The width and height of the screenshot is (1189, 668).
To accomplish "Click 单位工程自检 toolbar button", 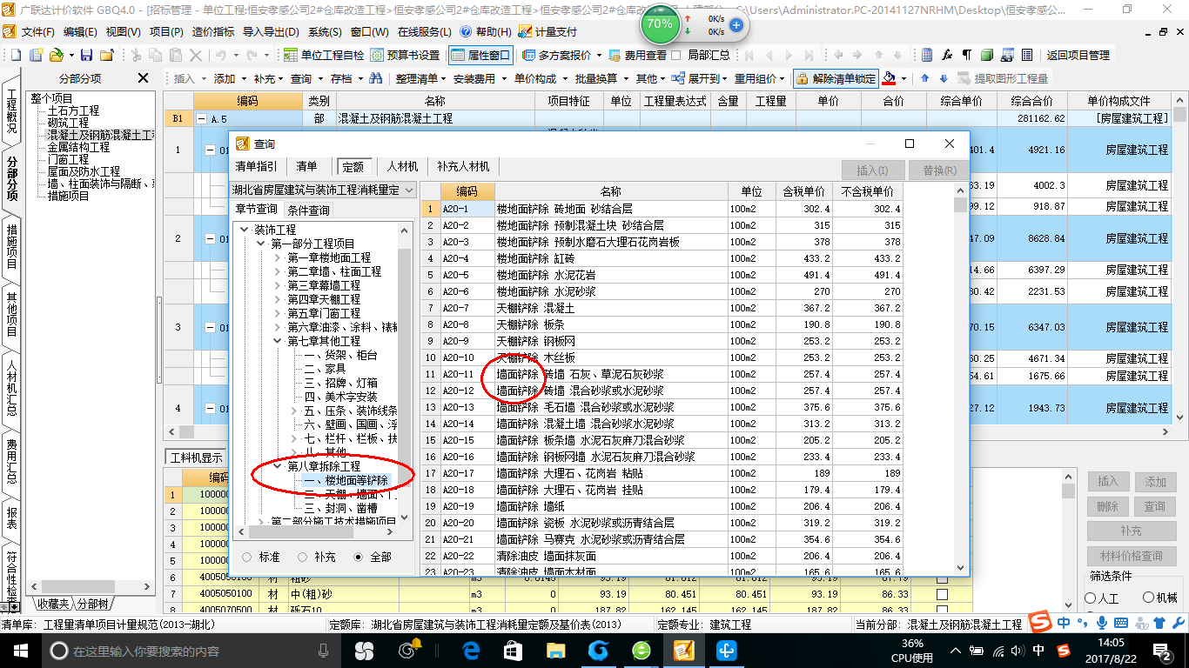I will point(324,55).
